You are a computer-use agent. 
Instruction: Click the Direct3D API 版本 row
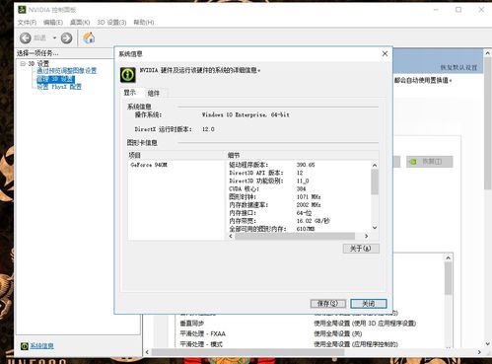coord(299,173)
